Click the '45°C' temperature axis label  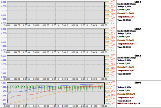click(113, 82)
